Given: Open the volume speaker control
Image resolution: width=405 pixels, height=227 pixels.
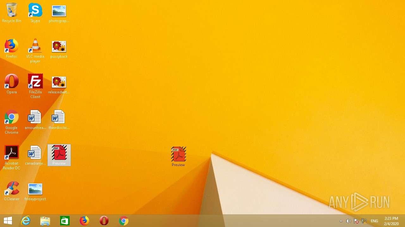Looking at the screenshot, I should (348, 221).
